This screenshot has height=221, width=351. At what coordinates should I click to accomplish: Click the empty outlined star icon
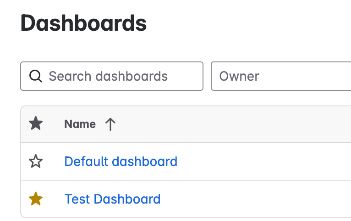pyautogui.click(x=36, y=161)
